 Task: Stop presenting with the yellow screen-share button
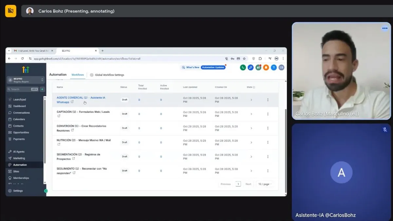(x=10, y=11)
